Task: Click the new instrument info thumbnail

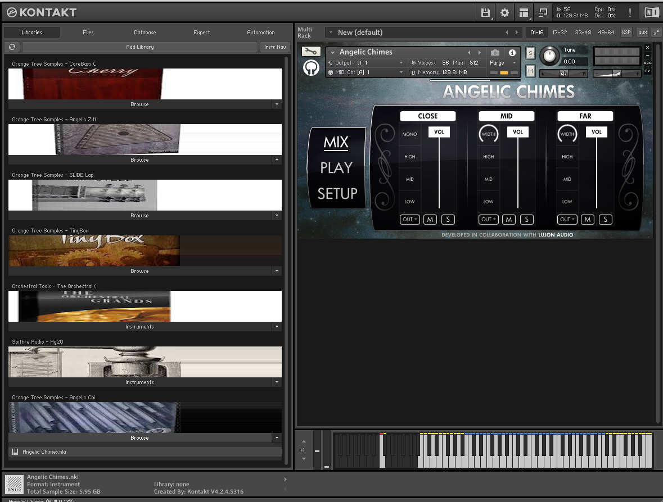Action: coord(14,484)
